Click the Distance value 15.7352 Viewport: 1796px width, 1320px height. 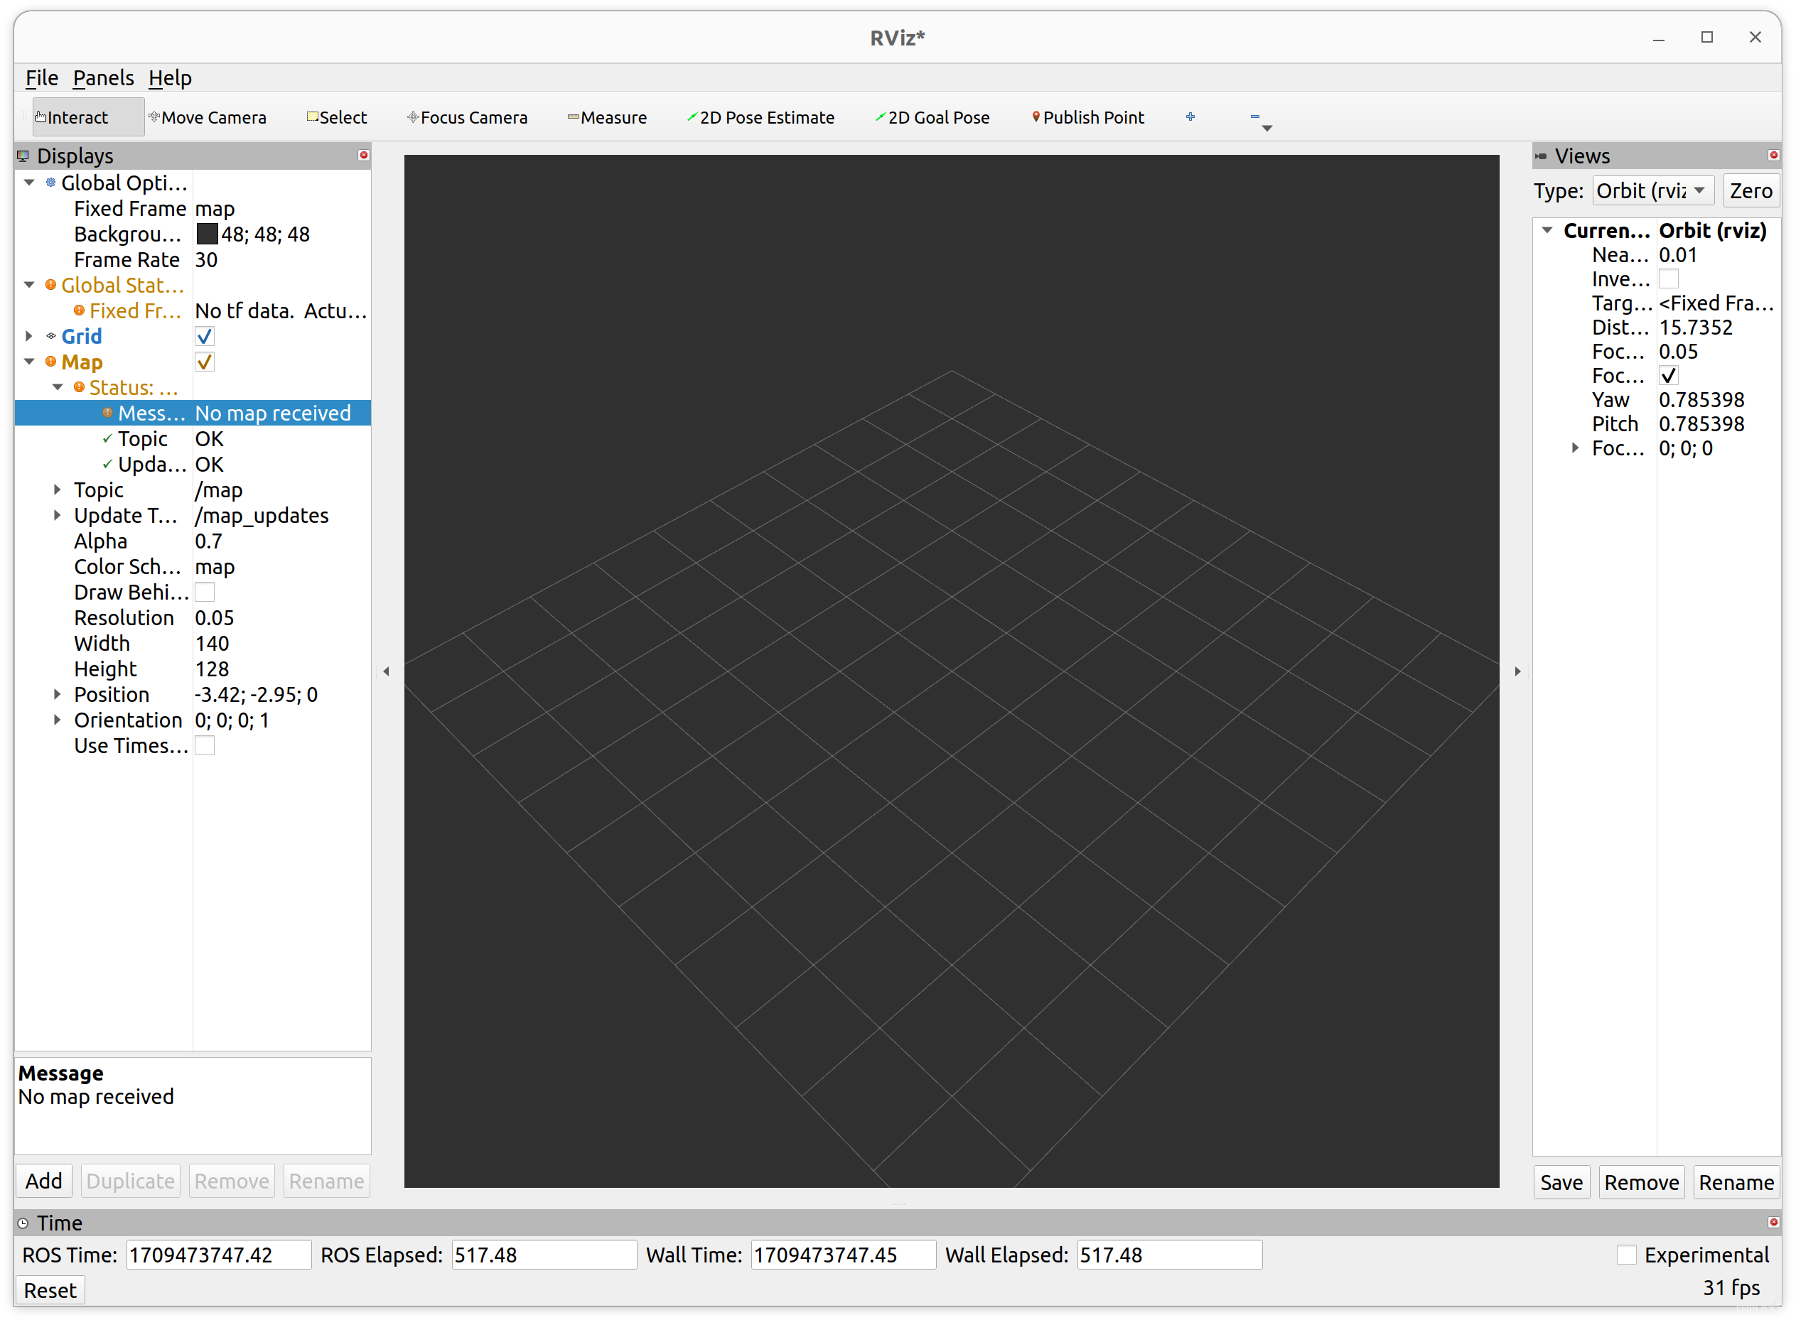tap(1695, 327)
